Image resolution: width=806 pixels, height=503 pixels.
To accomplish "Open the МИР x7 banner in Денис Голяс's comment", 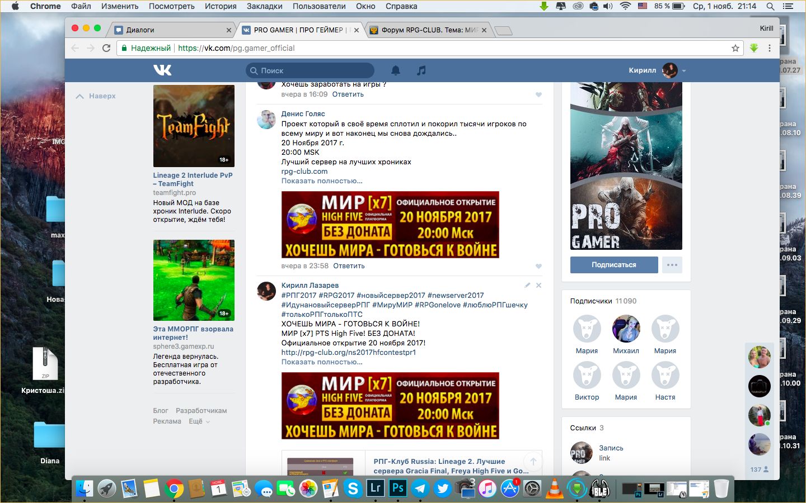I will point(390,225).
